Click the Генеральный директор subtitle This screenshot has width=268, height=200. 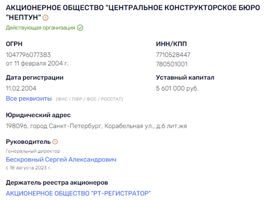(33, 151)
